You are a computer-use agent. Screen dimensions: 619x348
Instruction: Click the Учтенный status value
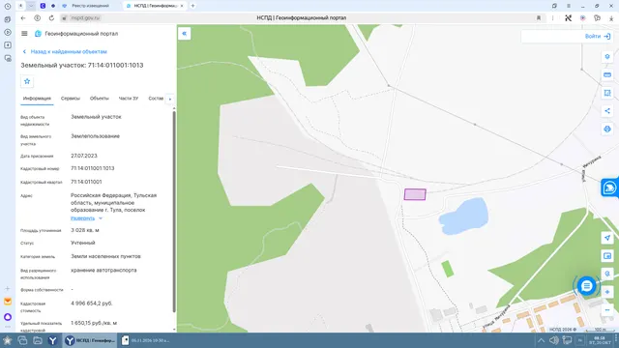click(83, 243)
